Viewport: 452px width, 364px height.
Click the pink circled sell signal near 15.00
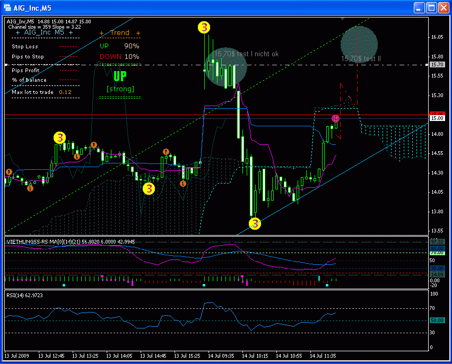[336, 119]
